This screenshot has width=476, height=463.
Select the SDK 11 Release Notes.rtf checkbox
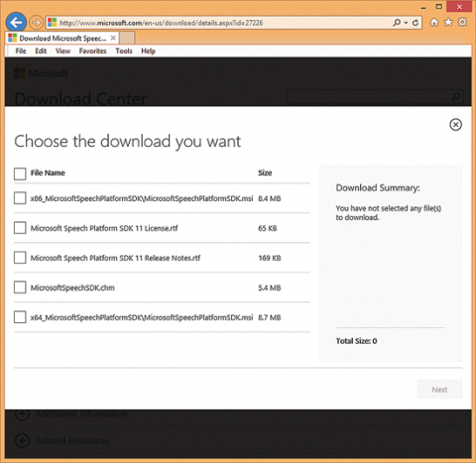click(20, 258)
